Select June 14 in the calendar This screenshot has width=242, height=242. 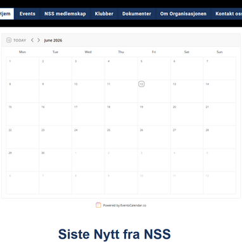tap(220, 91)
